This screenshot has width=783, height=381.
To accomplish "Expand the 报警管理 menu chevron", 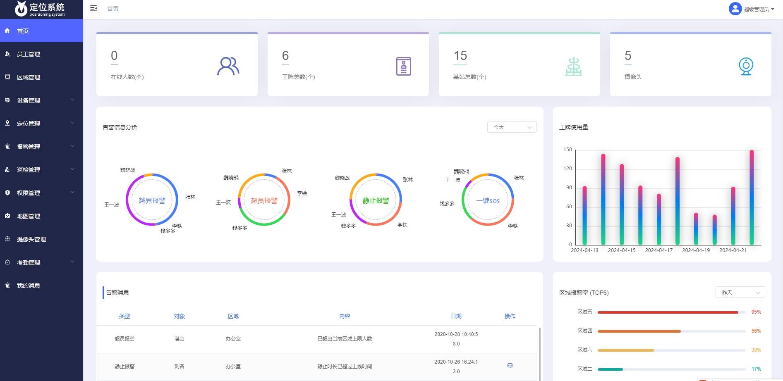I will tap(72, 146).
